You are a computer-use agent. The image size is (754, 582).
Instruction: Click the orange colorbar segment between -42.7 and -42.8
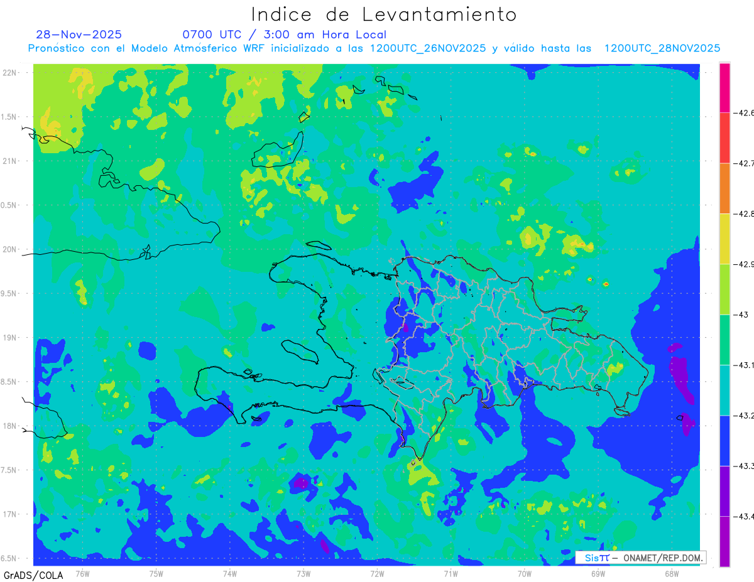click(724, 188)
